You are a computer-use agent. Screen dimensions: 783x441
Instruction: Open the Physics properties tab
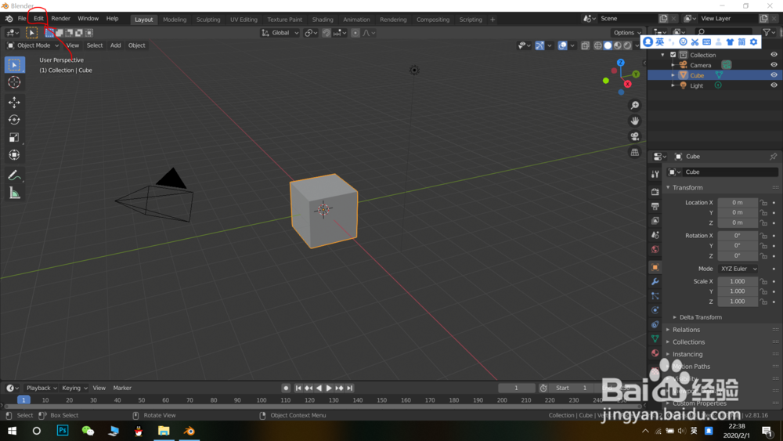tap(655, 310)
